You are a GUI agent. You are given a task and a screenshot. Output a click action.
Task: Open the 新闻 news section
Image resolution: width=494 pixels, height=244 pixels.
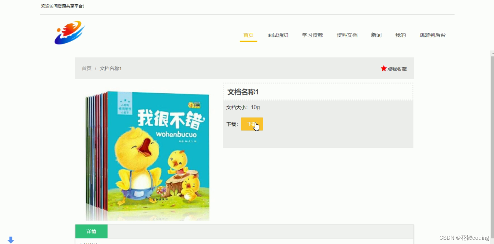pos(376,35)
